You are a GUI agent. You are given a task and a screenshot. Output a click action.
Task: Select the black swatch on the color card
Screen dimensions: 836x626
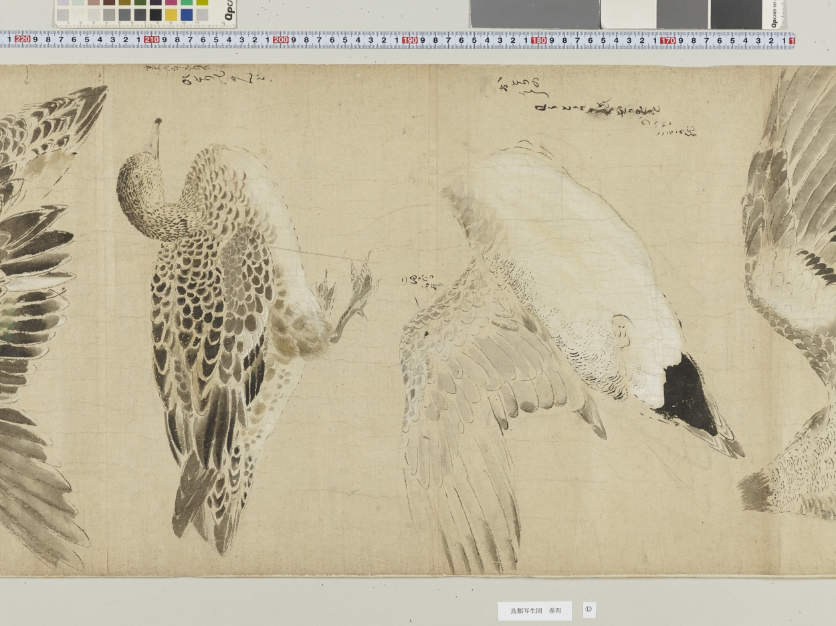pyautogui.click(x=156, y=15)
